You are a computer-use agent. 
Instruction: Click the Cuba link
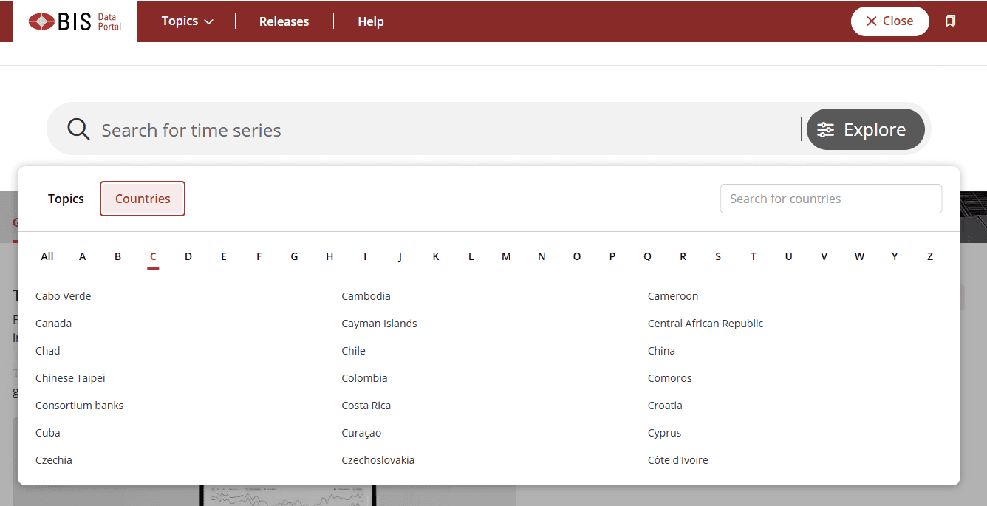coord(48,433)
